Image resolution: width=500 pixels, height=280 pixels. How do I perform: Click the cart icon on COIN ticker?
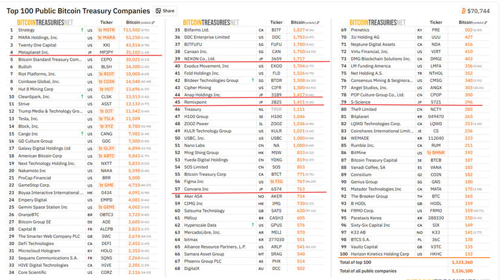coord(100,81)
